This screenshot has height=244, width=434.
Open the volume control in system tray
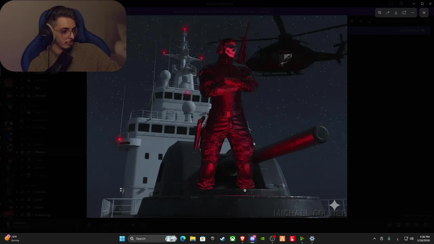point(412,239)
